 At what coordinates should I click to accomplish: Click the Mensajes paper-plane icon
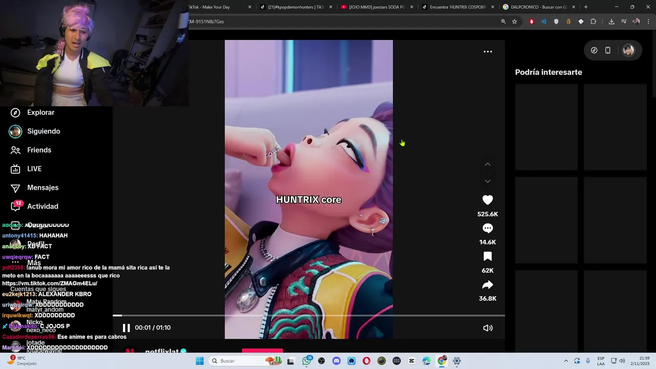[x=15, y=188]
